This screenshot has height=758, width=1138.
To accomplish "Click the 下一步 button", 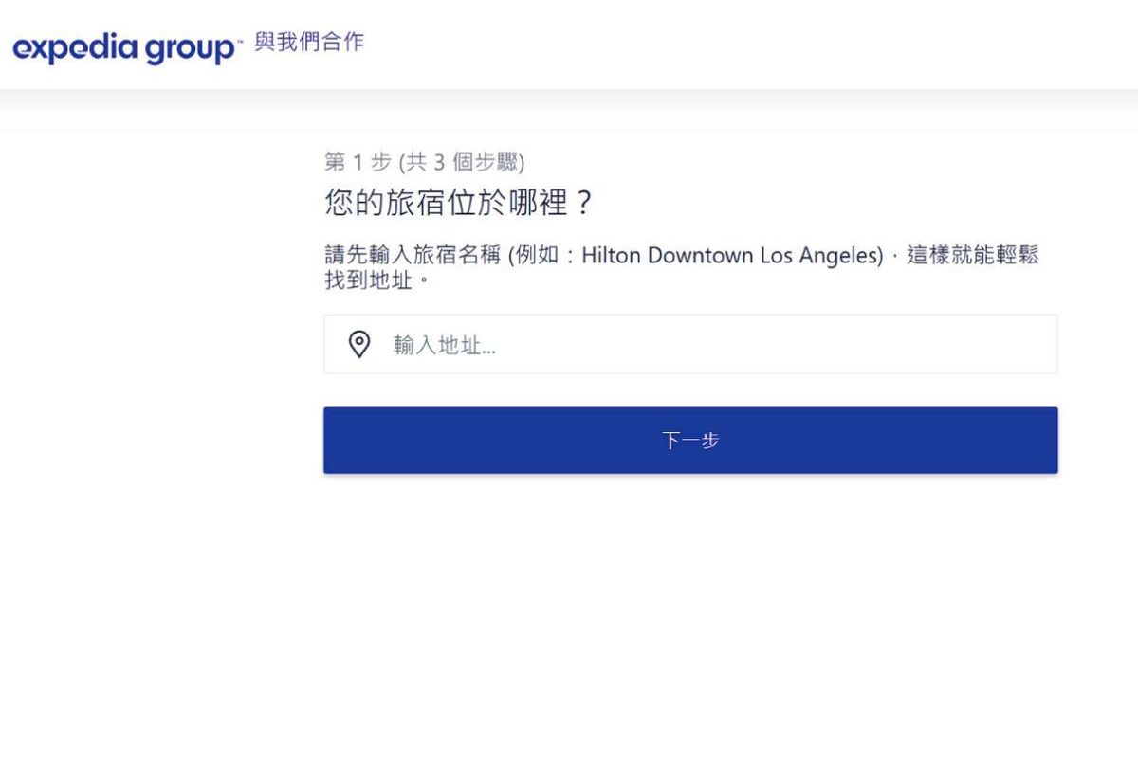I will (690, 441).
